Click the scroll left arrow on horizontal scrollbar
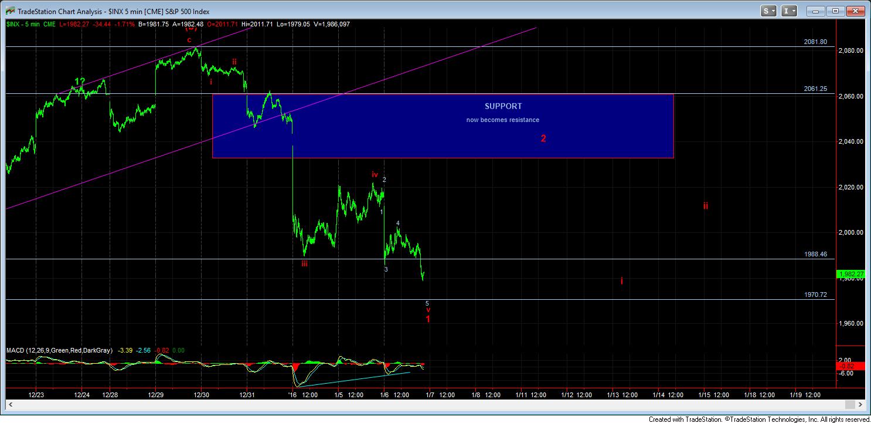The width and height of the screenshot is (871, 423). [x=11, y=405]
